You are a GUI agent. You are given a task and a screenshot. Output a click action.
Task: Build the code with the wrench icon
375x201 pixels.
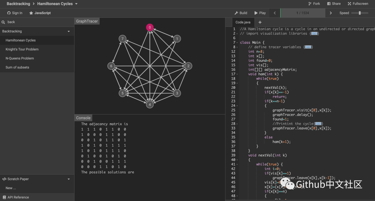(x=241, y=13)
